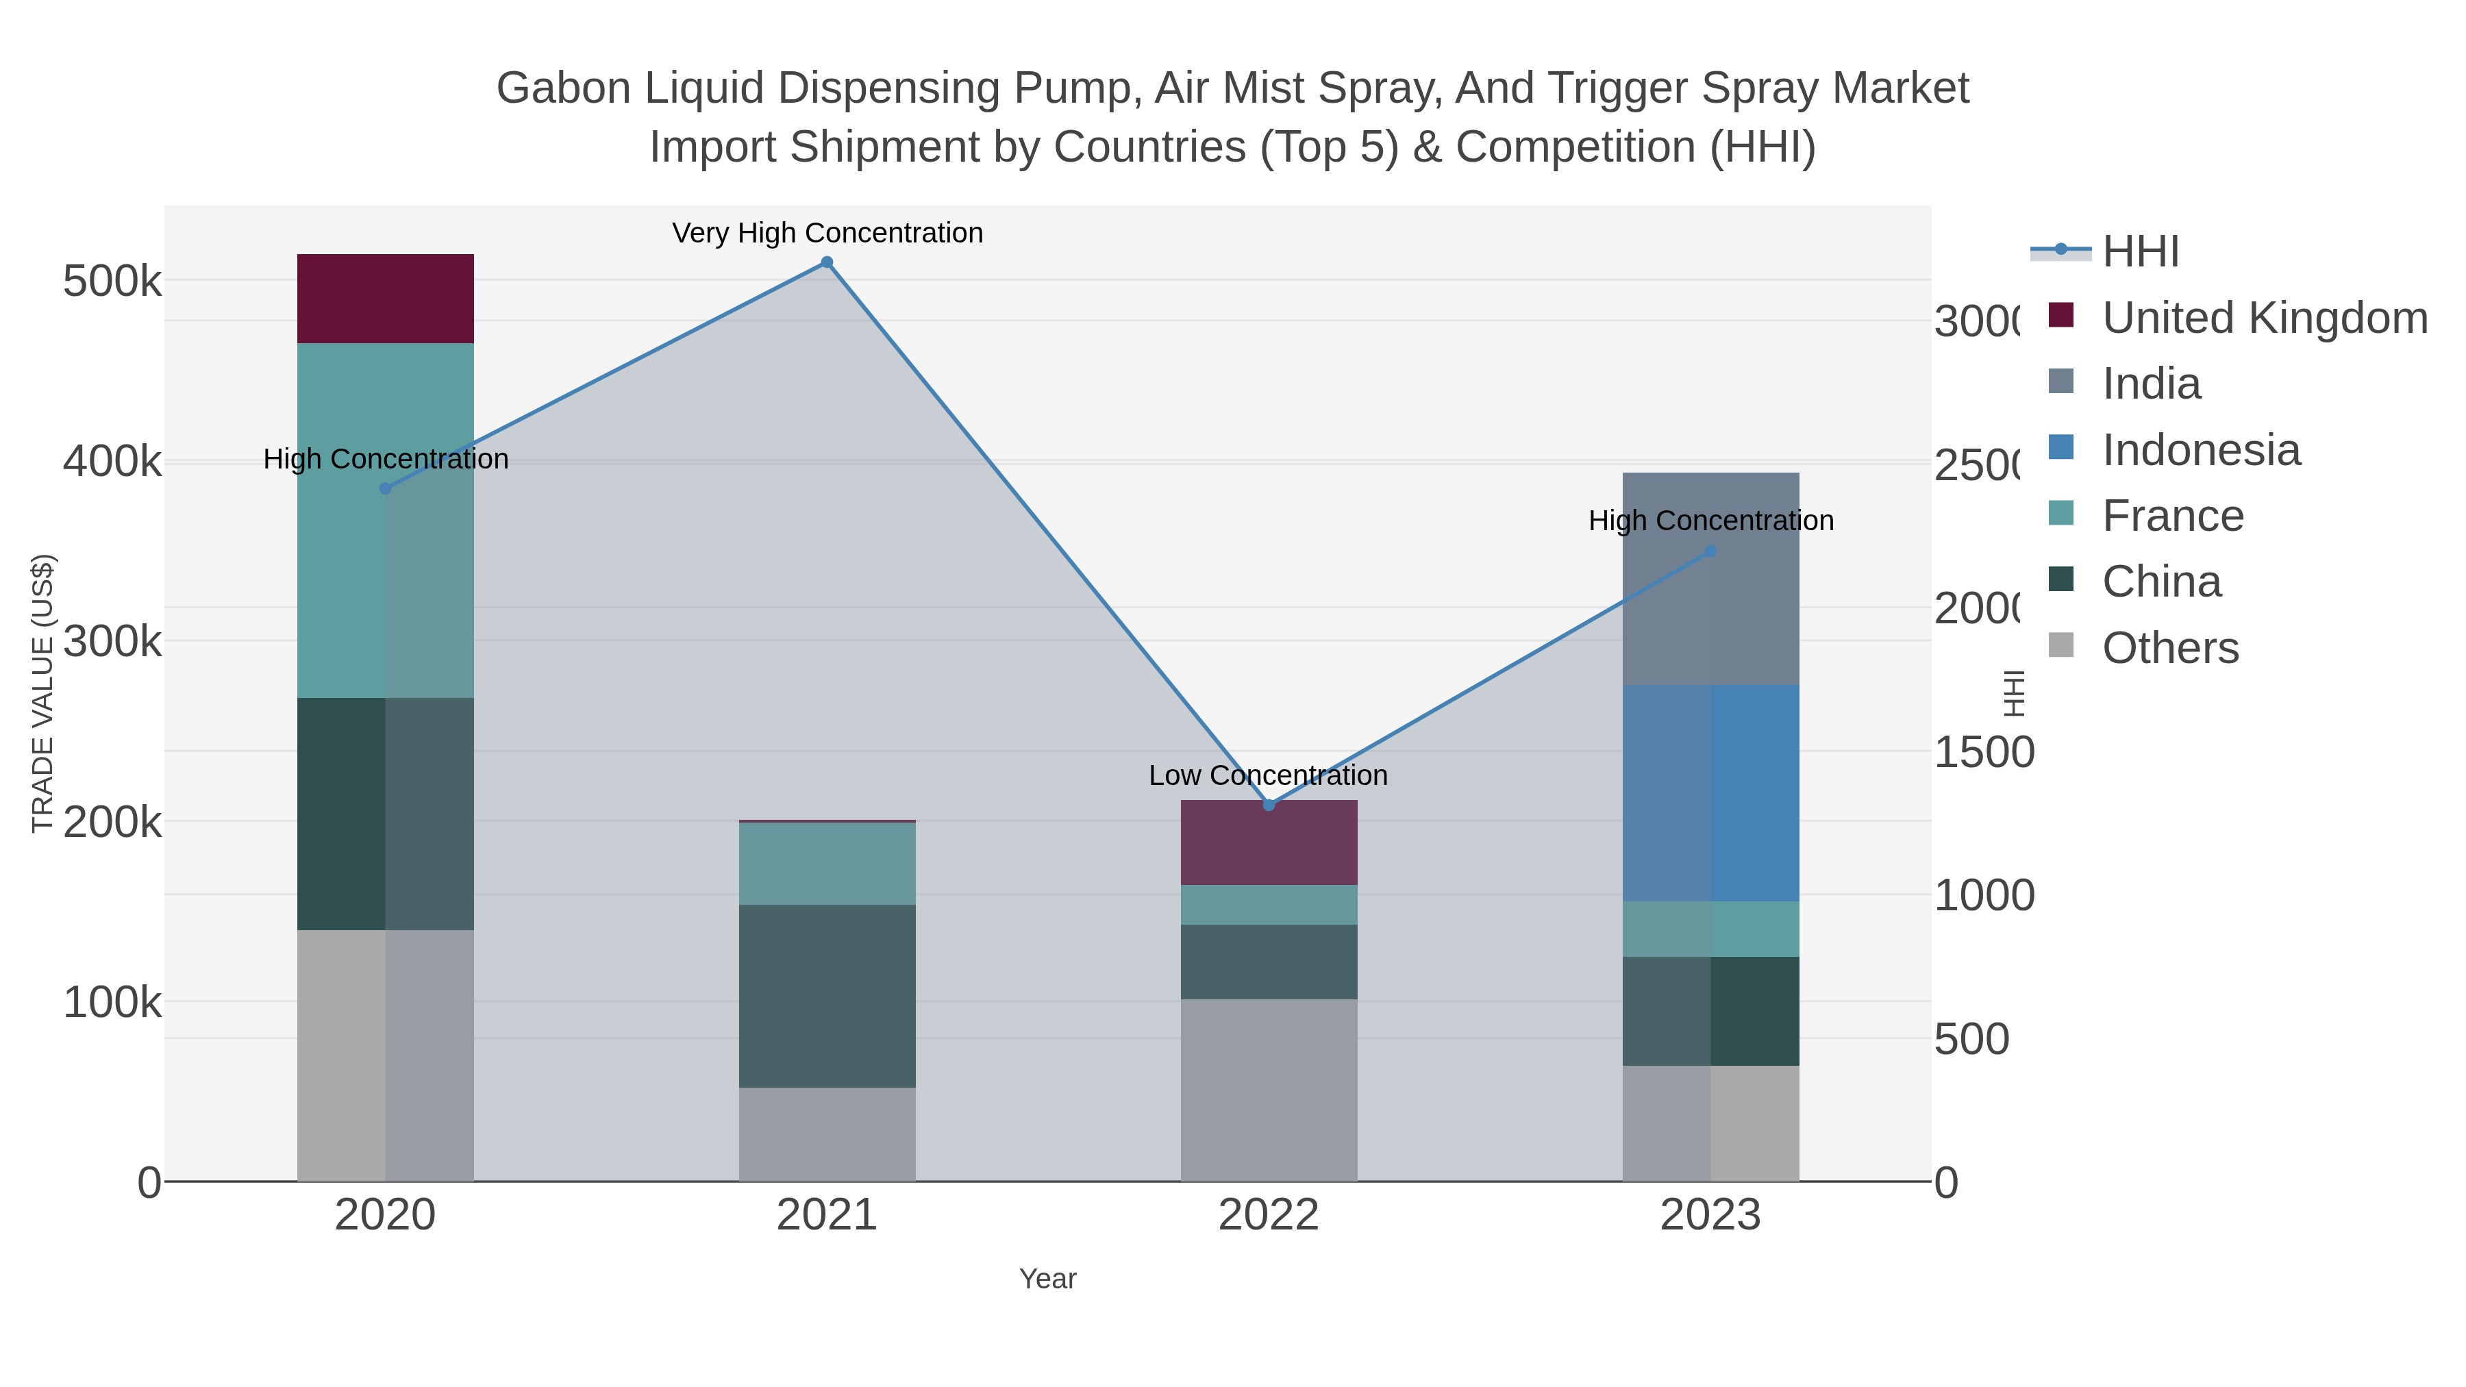Click the 1500 right-axis tick label
This screenshot has height=1387, width=2466.
click(x=1984, y=752)
